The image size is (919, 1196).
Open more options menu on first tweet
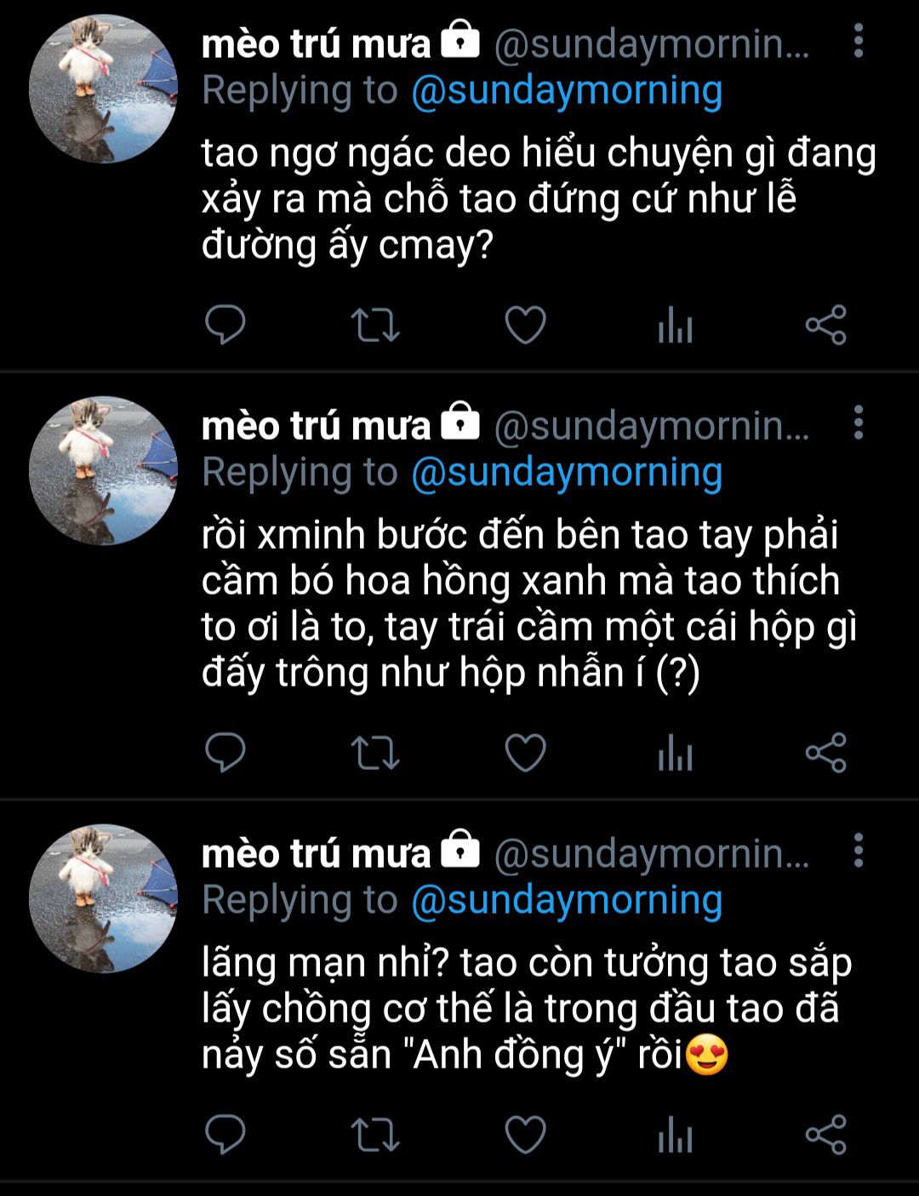(858, 41)
